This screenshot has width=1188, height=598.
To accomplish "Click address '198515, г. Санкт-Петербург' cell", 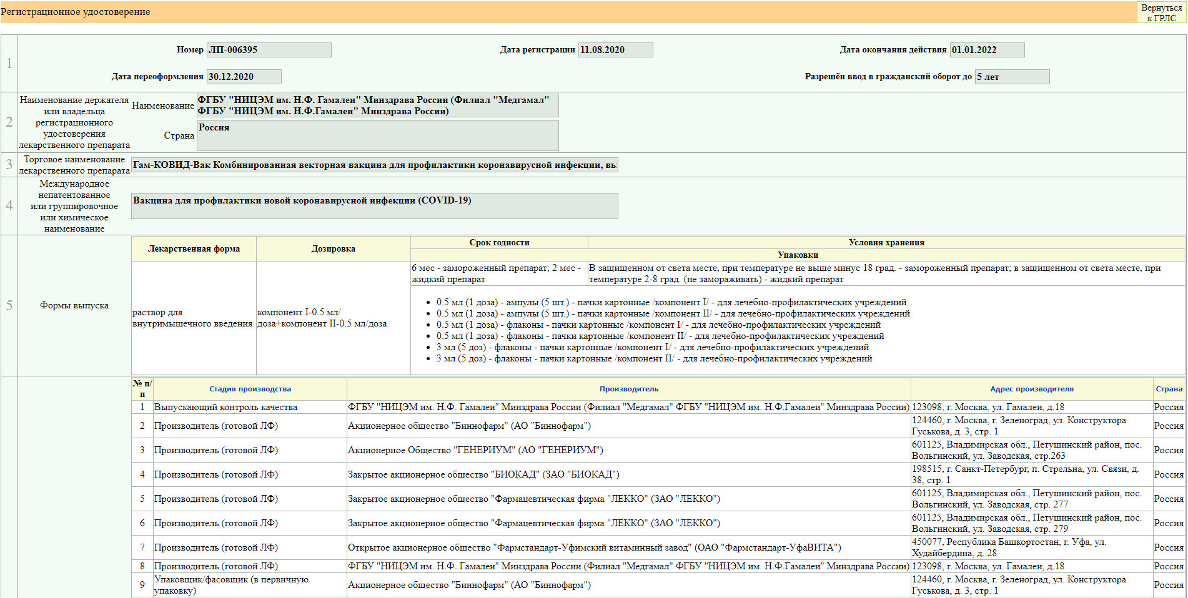I will [1032, 474].
